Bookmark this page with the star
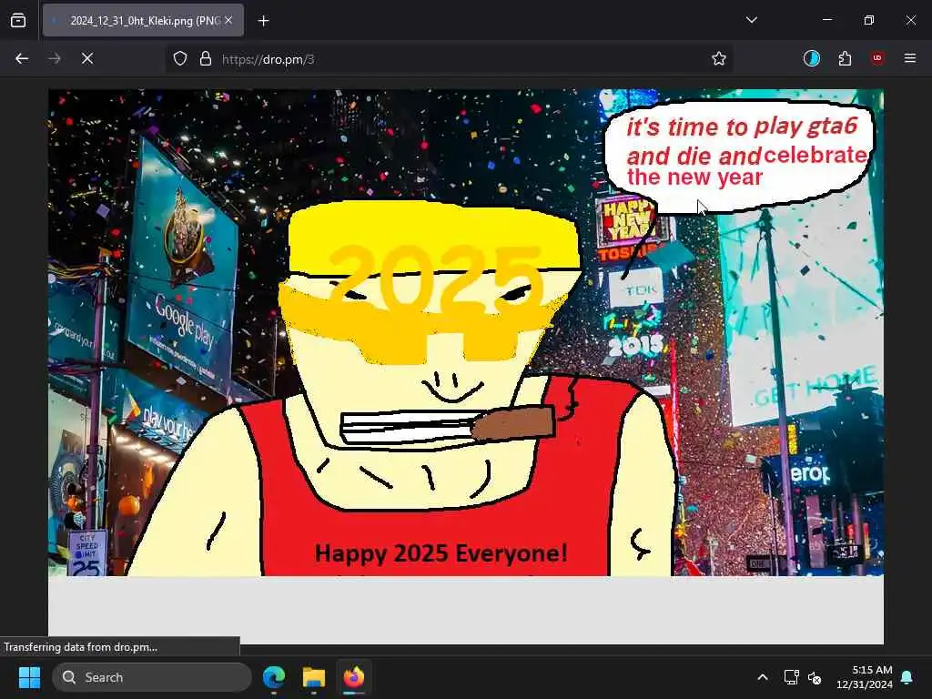Image resolution: width=932 pixels, height=699 pixels. pyautogui.click(x=719, y=59)
